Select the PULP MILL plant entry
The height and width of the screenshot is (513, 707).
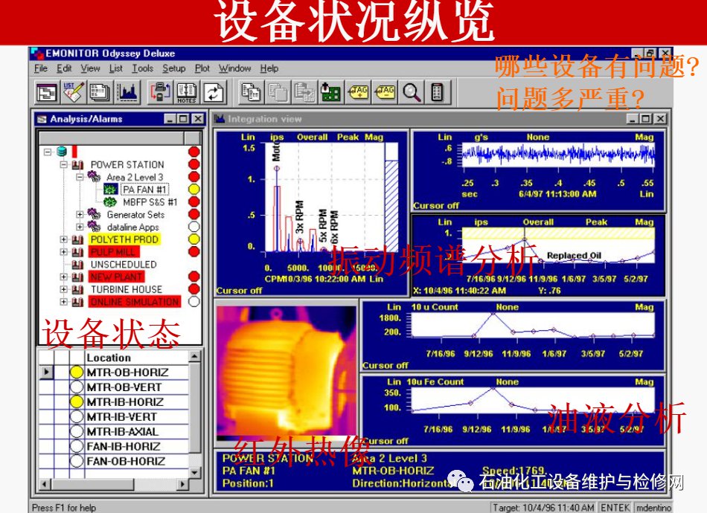113,252
